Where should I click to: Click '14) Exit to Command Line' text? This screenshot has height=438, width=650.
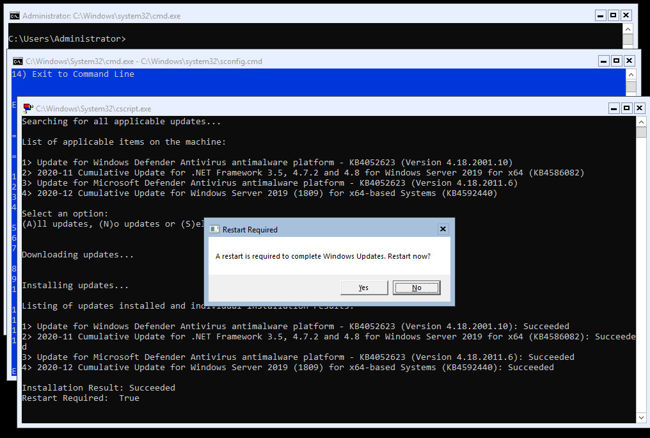click(x=73, y=74)
